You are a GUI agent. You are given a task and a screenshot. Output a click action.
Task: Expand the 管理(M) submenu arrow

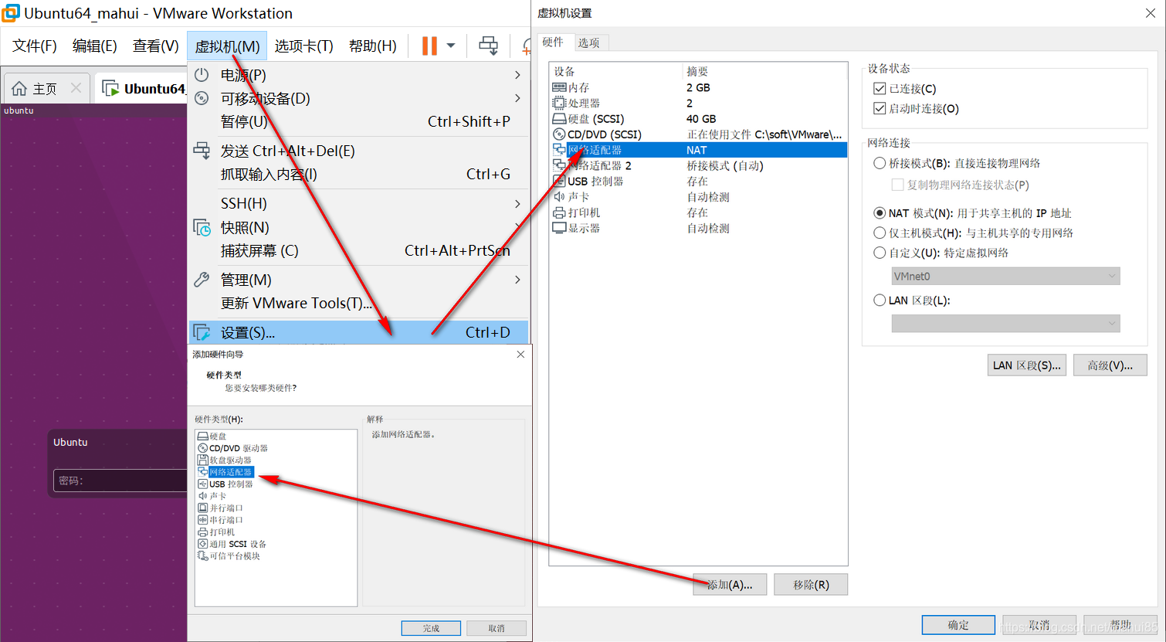click(517, 280)
